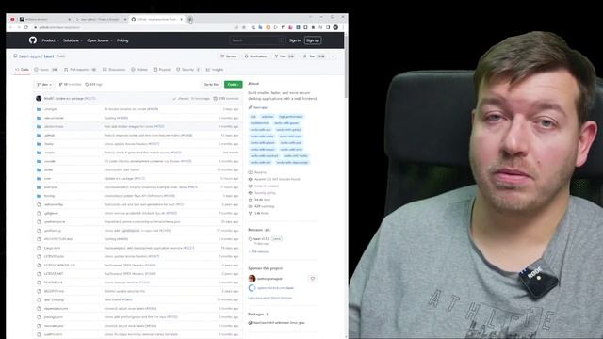The image size is (603, 339).
Task: Open the core folder
Action: tap(47, 178)
